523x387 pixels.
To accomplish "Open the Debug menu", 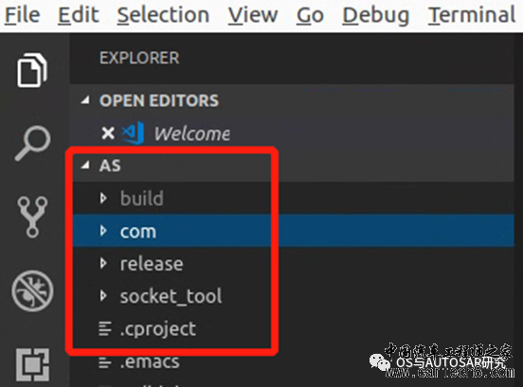I will coord(376,15).
